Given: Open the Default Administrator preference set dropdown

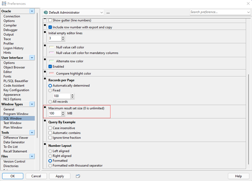Looking at the screenshot, I should (x=101, y=13).
